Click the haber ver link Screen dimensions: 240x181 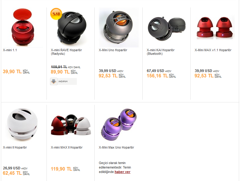click(122, 172)
